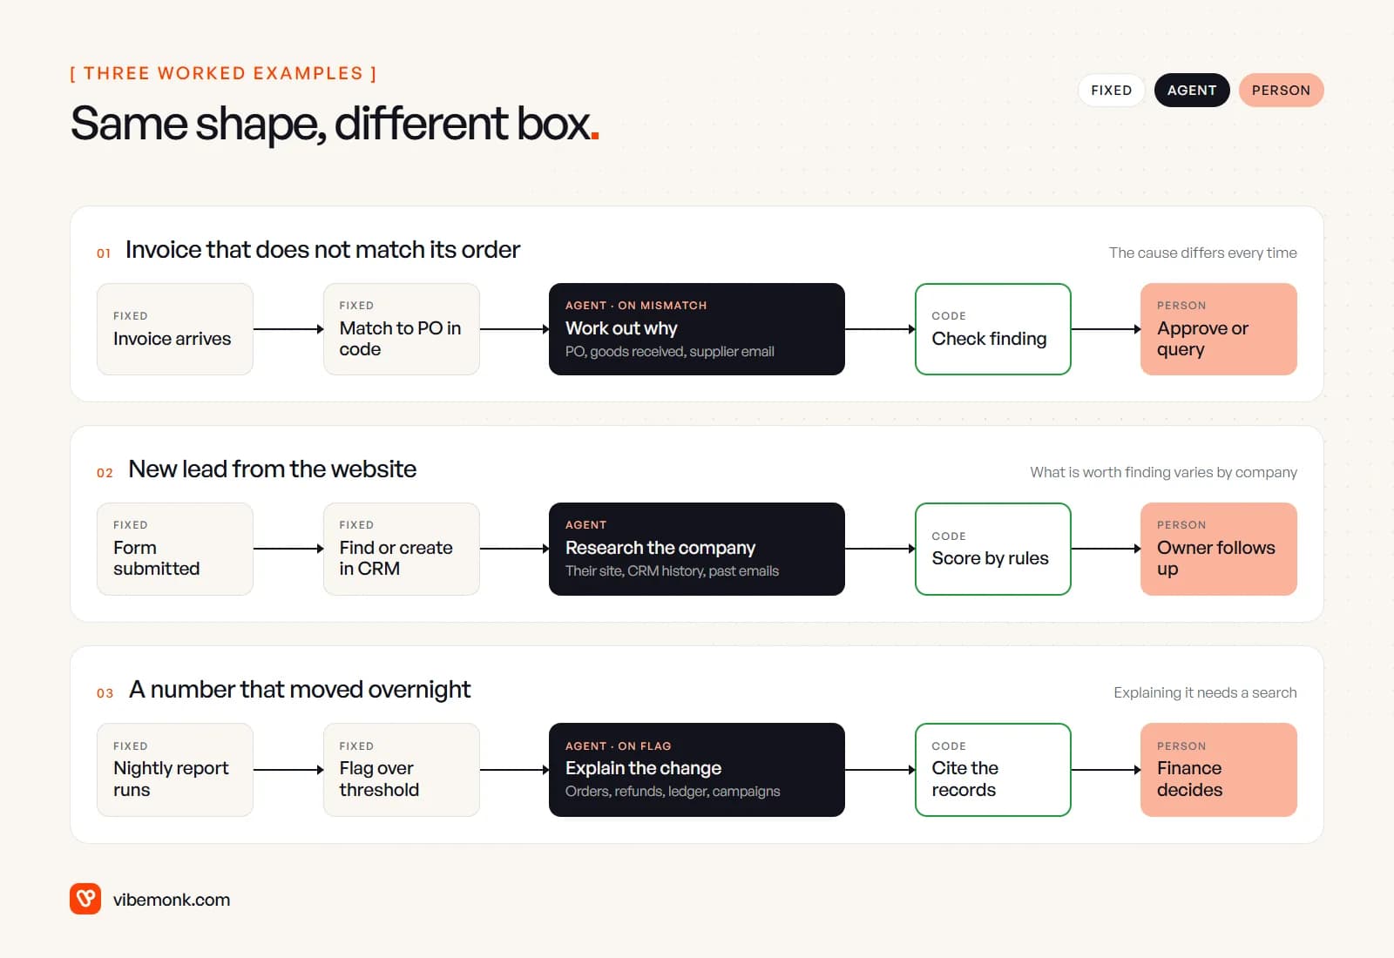Select the "Owner follows up" person box
The height and width of the screenshot is (958, 1394).
1219,550
